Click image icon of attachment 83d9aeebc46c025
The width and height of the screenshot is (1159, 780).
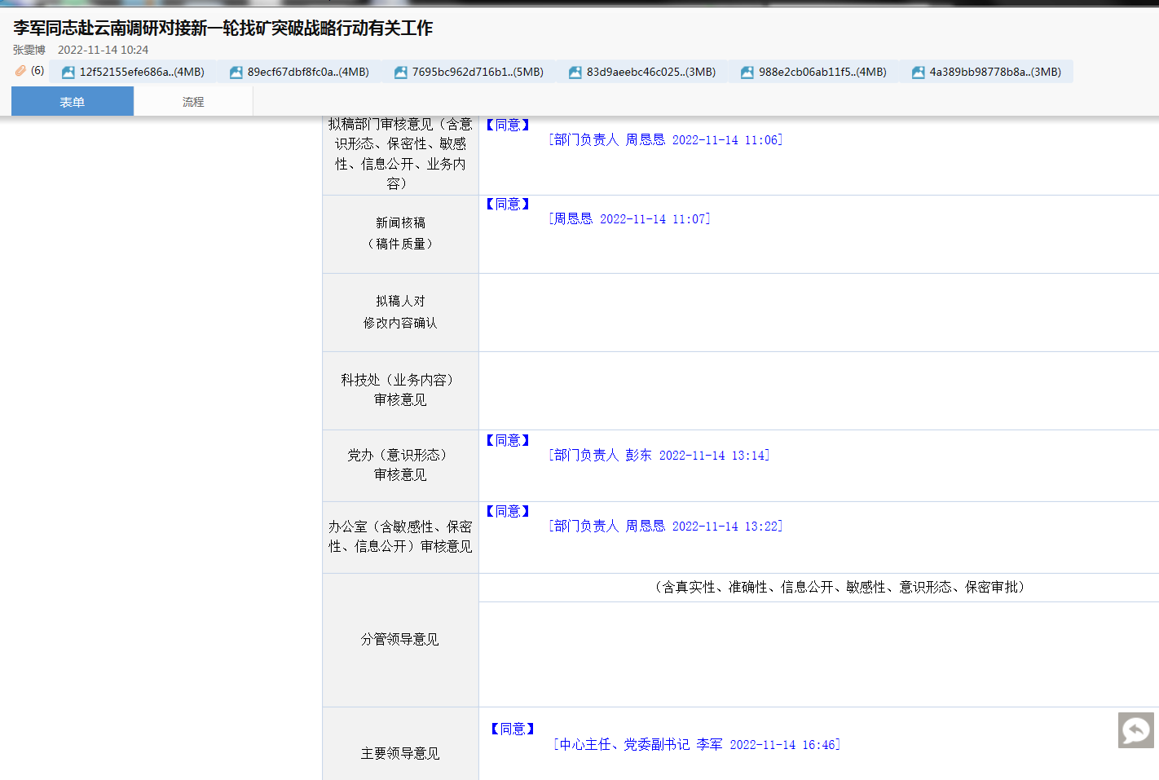coord(575,73)
